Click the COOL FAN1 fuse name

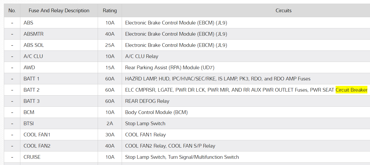(37, 135)
